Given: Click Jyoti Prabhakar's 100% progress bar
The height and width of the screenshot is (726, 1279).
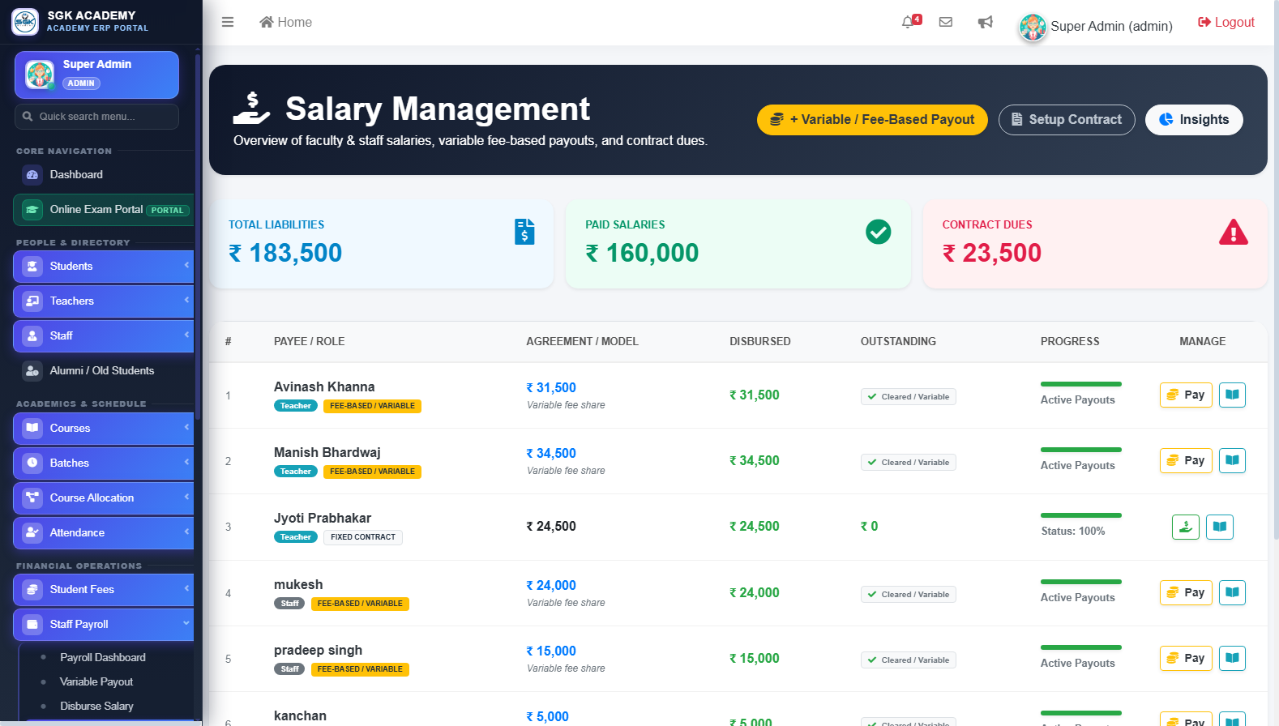Looking at the screenshot, I should (1081, 515).
